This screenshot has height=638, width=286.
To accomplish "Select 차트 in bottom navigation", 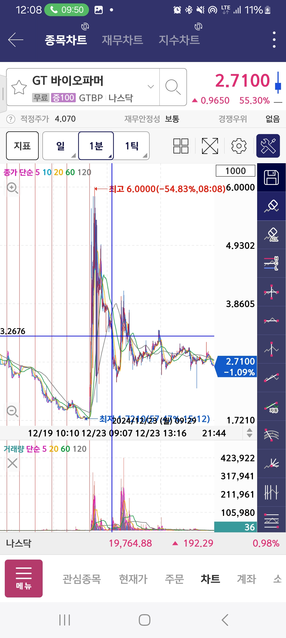I will pos(210,579).
